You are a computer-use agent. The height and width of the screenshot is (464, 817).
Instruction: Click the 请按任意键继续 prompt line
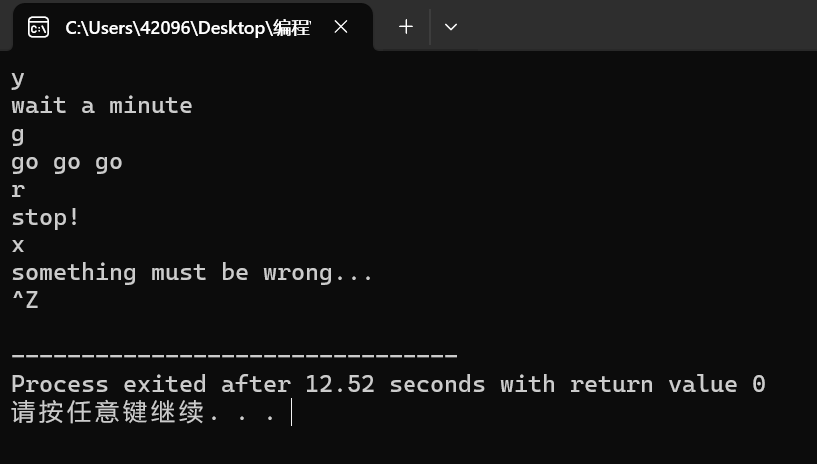point(143,412)
